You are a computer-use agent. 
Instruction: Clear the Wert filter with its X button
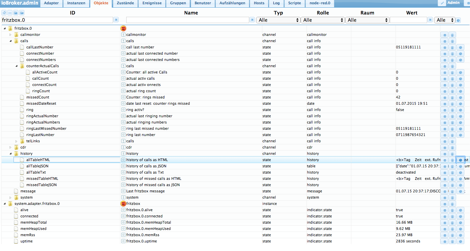coord(430,20)
